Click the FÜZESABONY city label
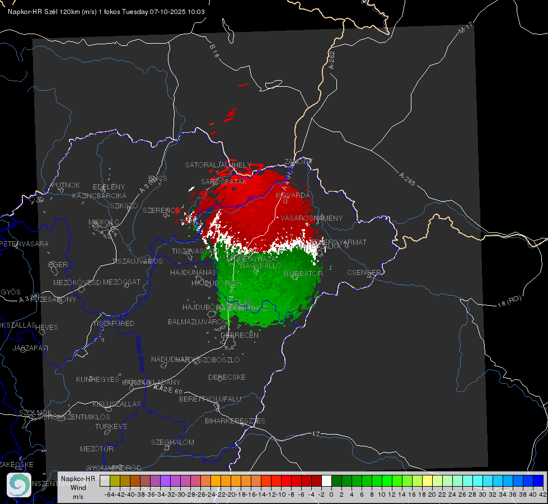Image resolution: width=548 pixels, height=504 pixels. point(53,299)
